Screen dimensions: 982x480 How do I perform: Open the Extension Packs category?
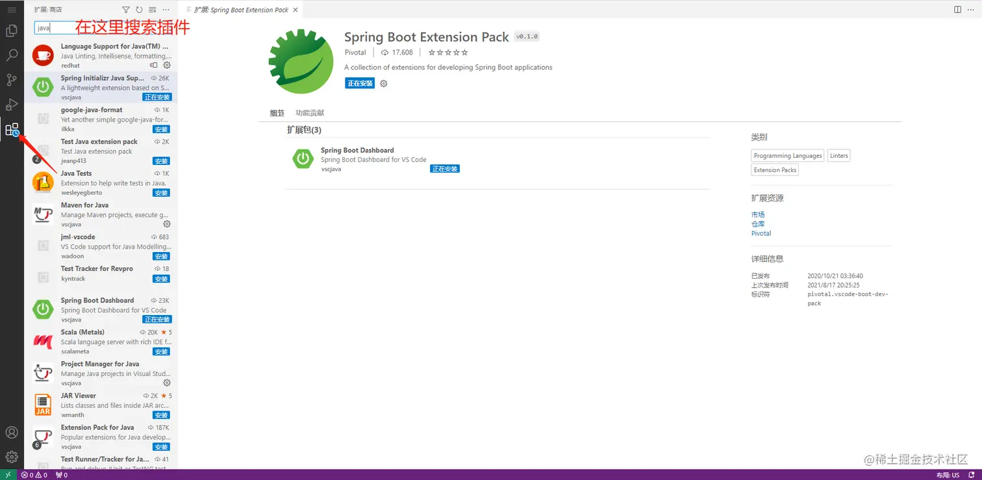[775, 170]
